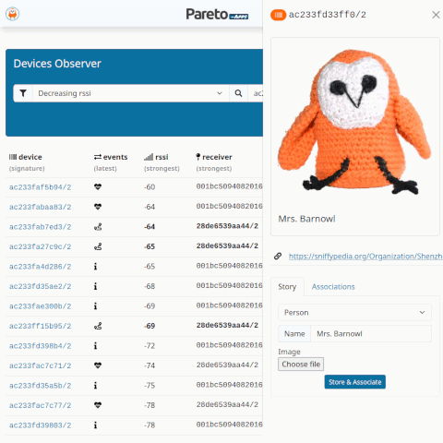The width and height of the screenshot is (443, 443).
Task: Click the panel title ac233fd33ff0/2
Action: [x=328, y=15]
